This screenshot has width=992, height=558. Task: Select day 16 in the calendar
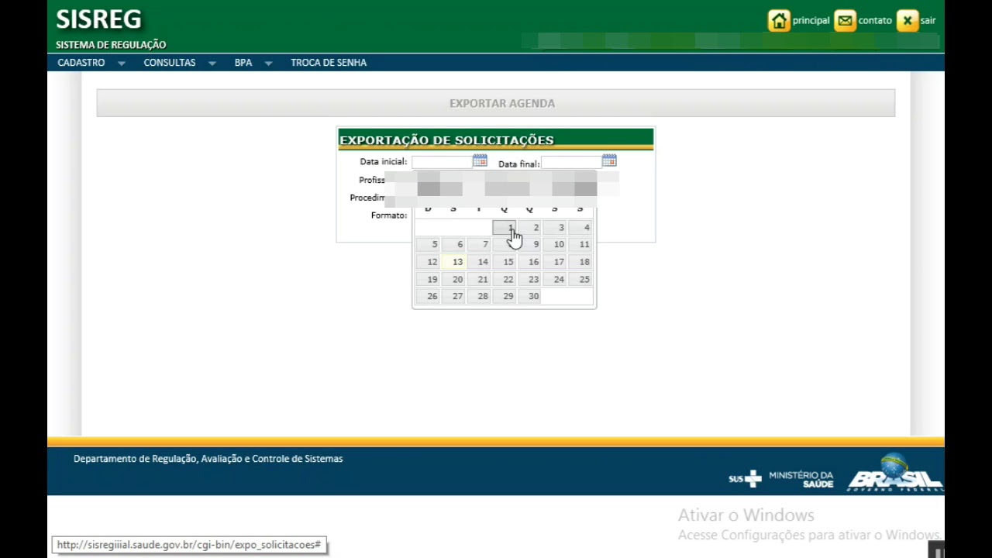(x=529, y=262)
